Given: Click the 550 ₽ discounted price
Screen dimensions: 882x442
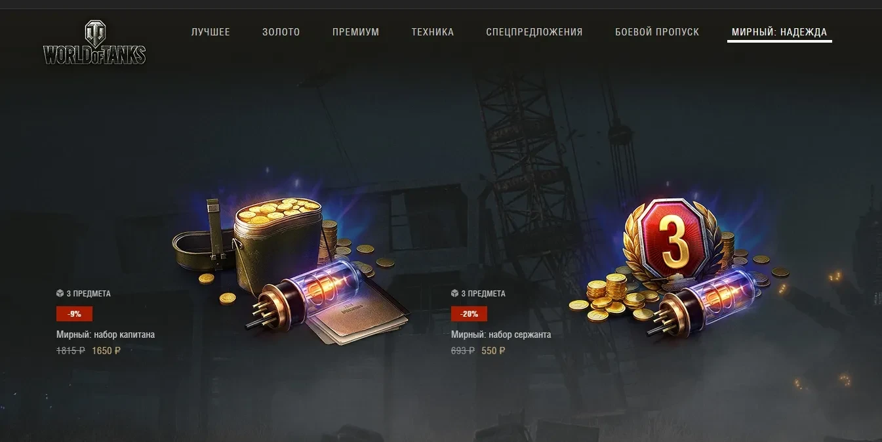Looking at the screenshot, I should click(494, 351).
